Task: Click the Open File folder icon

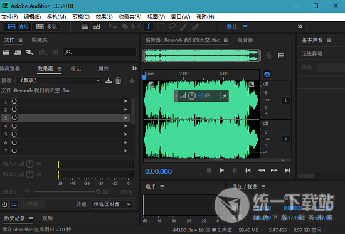Action: pyautogui.click(x=6, y=52)
